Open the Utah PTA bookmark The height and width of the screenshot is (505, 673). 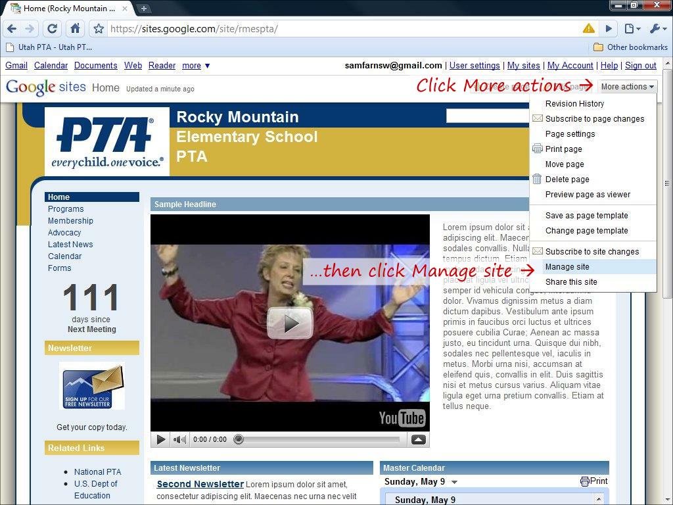pos(49,47)
